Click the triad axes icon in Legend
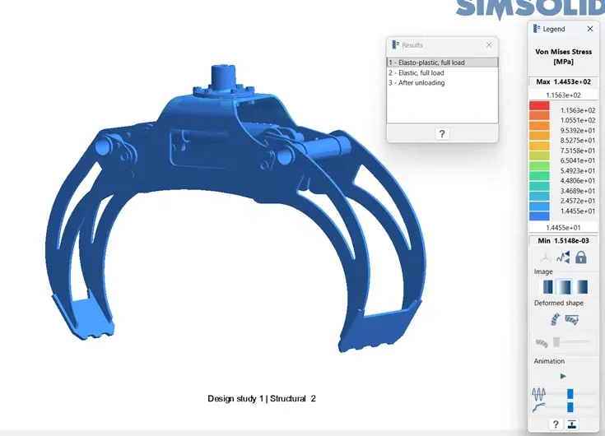The image size is (605, 436). 545,257
